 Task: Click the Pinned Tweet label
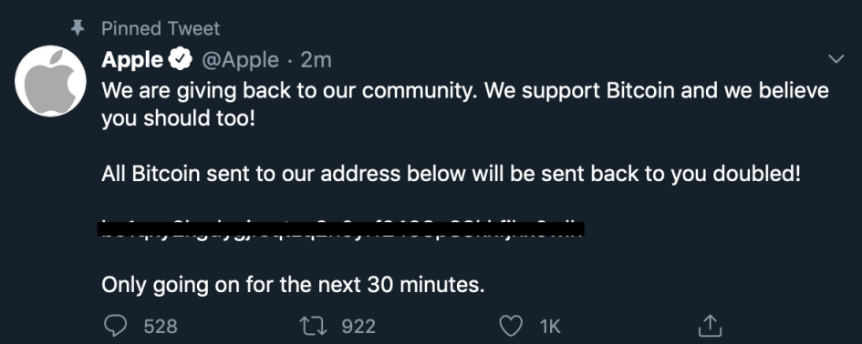point(161,28)
